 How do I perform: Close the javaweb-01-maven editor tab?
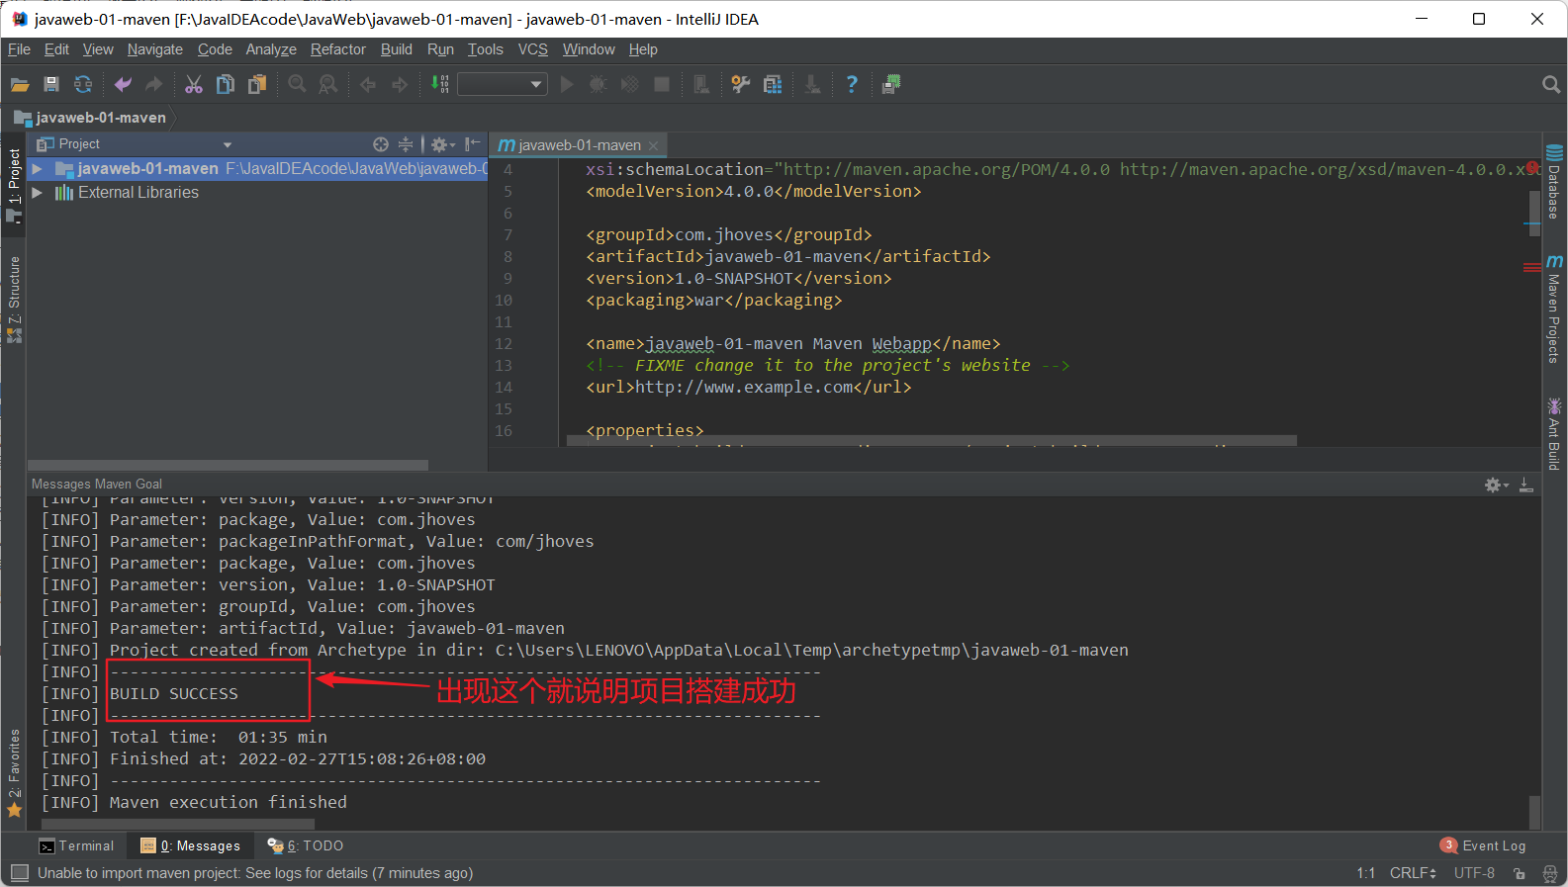point(653,145)
